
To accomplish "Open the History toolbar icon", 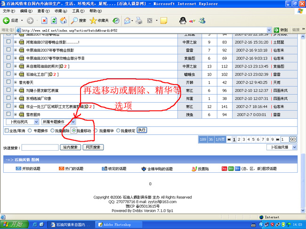I will [116, 21].
